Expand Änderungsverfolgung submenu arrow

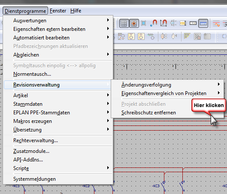click(219, 84)
